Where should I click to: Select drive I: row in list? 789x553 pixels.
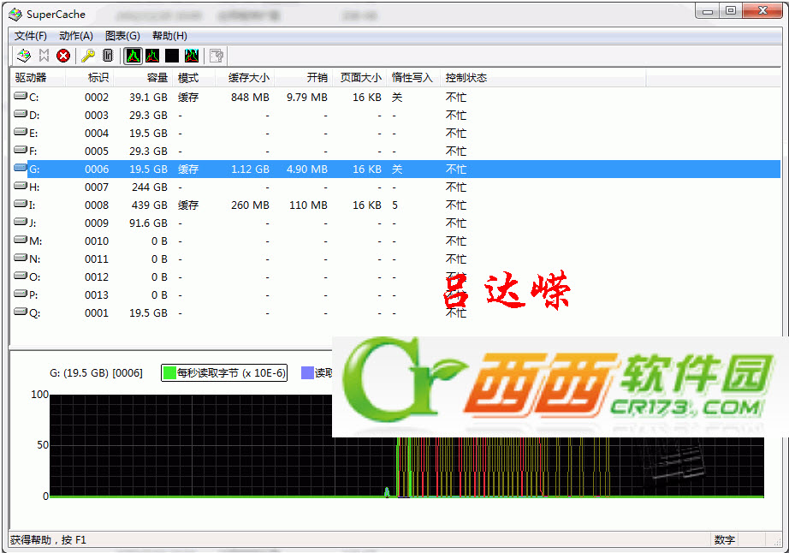[x=33, y=205]
